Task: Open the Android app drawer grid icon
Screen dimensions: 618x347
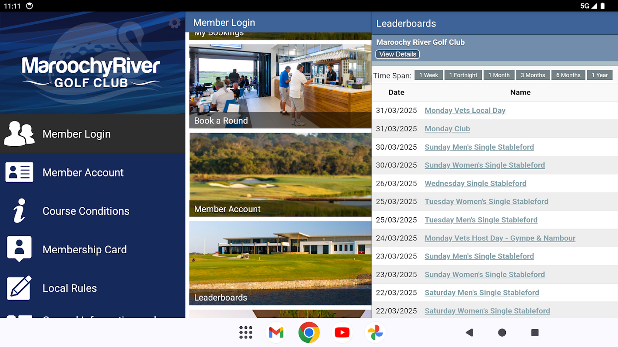Action: tap(246, 333)
